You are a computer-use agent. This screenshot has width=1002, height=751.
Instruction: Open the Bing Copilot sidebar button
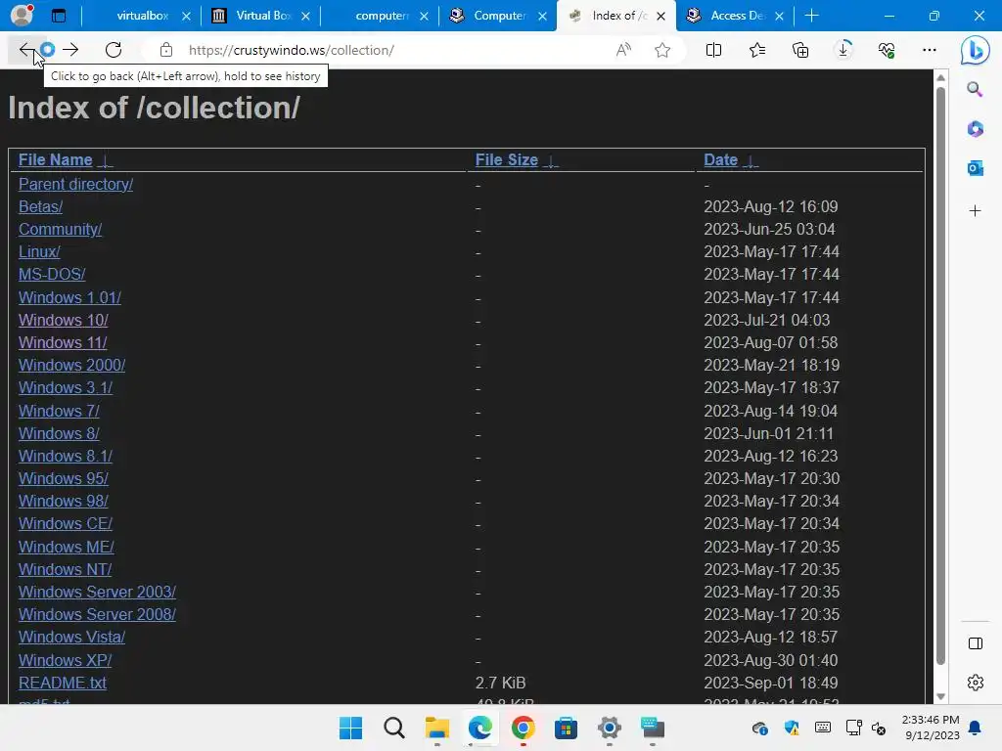(976, 50)
